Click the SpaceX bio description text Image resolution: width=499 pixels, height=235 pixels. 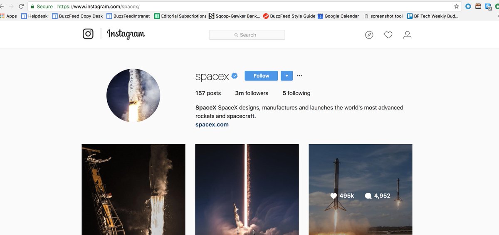[x=299, y=112]
